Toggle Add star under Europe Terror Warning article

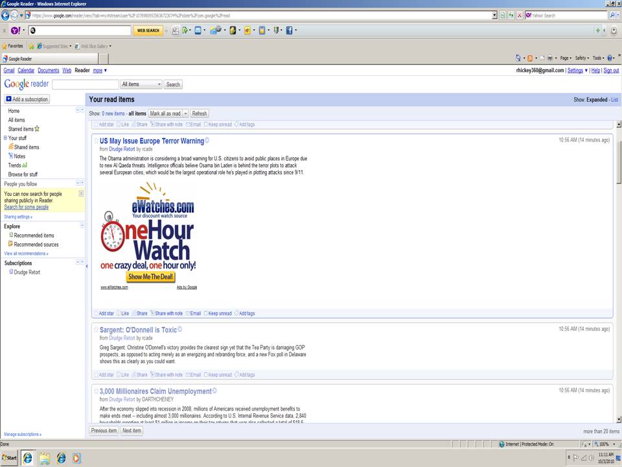click(104, 313)
